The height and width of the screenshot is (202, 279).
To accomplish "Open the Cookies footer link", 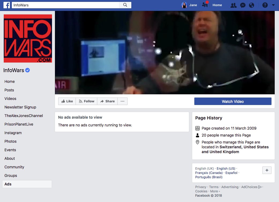I will 201,191.
